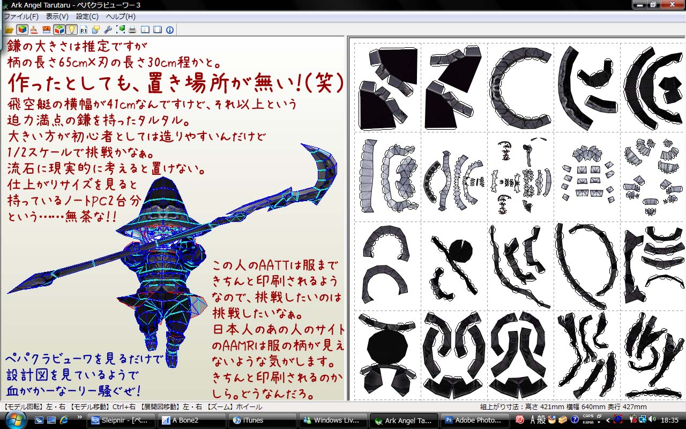Click the volume speaker tray icon

click(652, 420)
